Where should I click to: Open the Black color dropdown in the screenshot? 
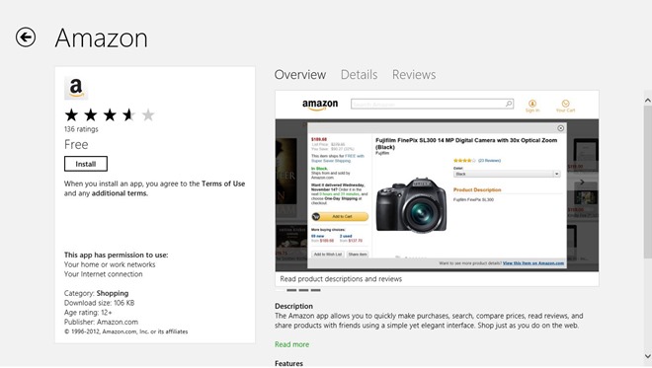pyautogui.click(x=507, y=174)
